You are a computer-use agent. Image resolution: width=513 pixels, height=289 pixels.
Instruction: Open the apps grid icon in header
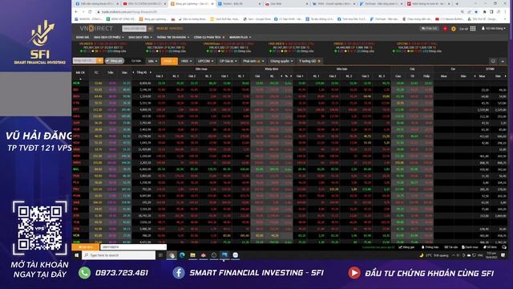point(473,29)
